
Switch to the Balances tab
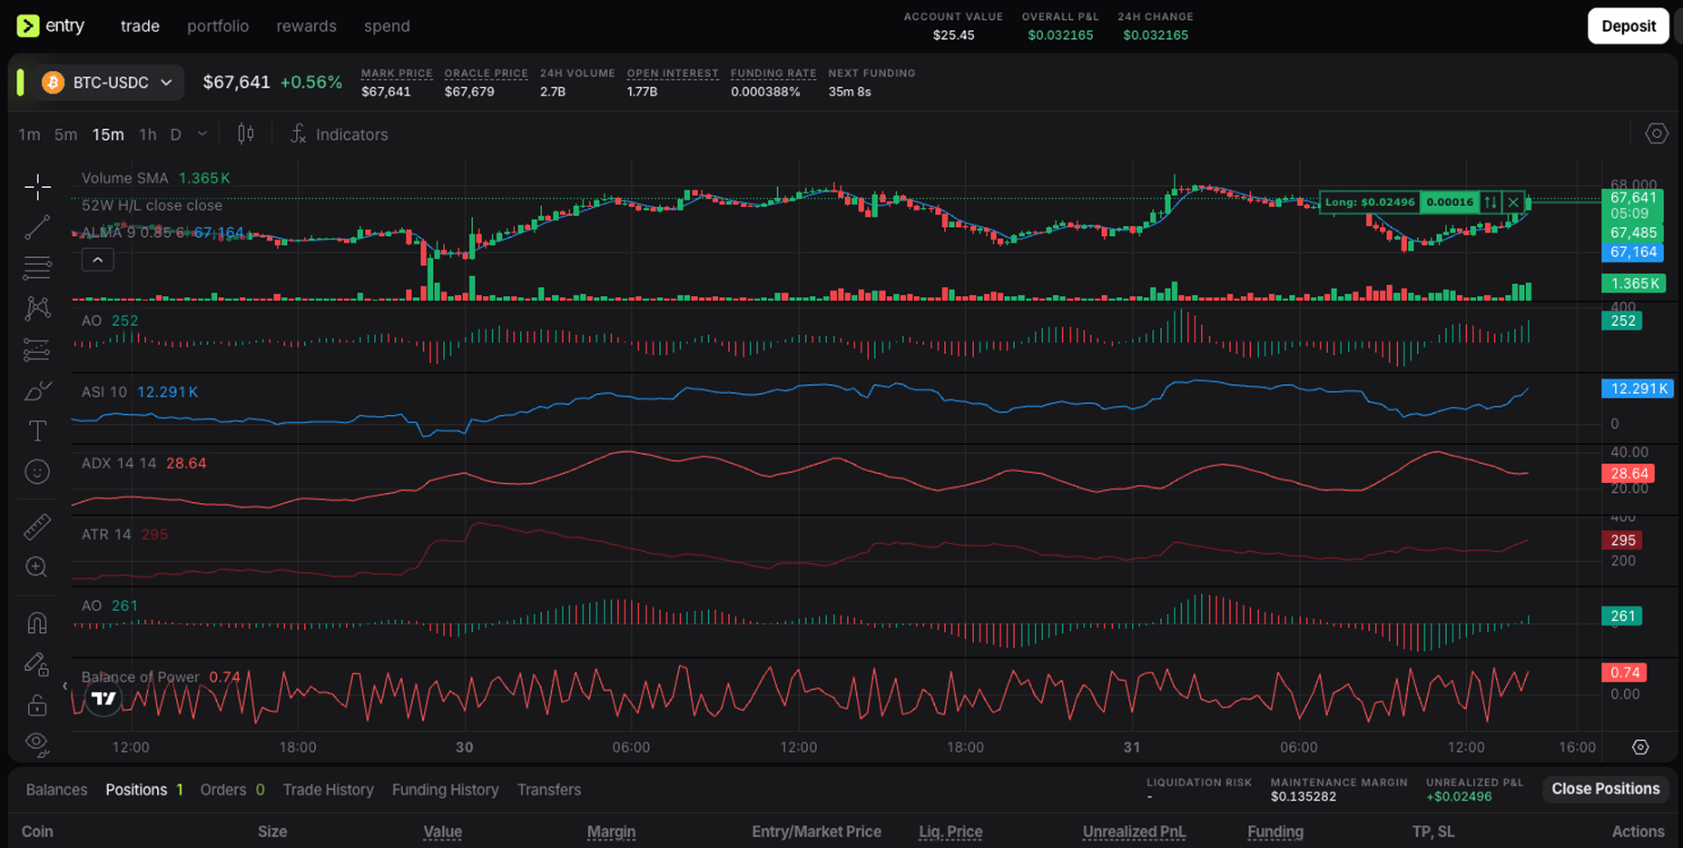pos(56,790)
